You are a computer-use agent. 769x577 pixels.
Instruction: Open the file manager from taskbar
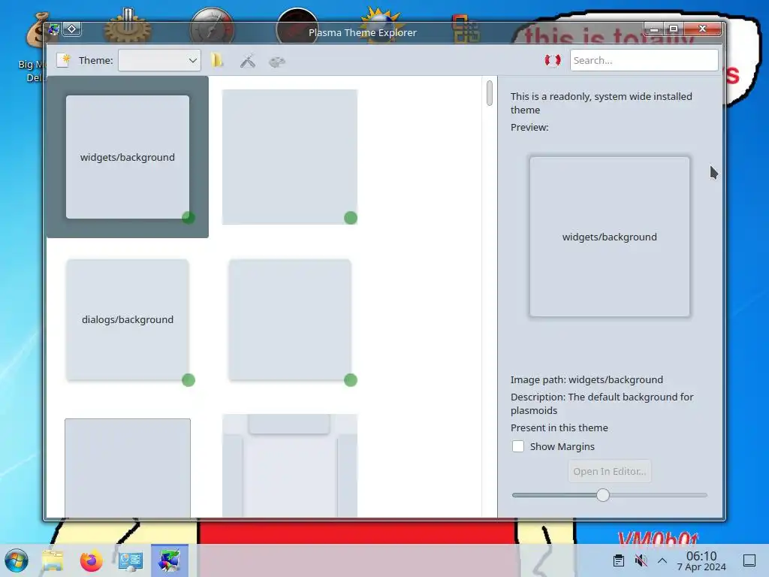coord(53,560)
